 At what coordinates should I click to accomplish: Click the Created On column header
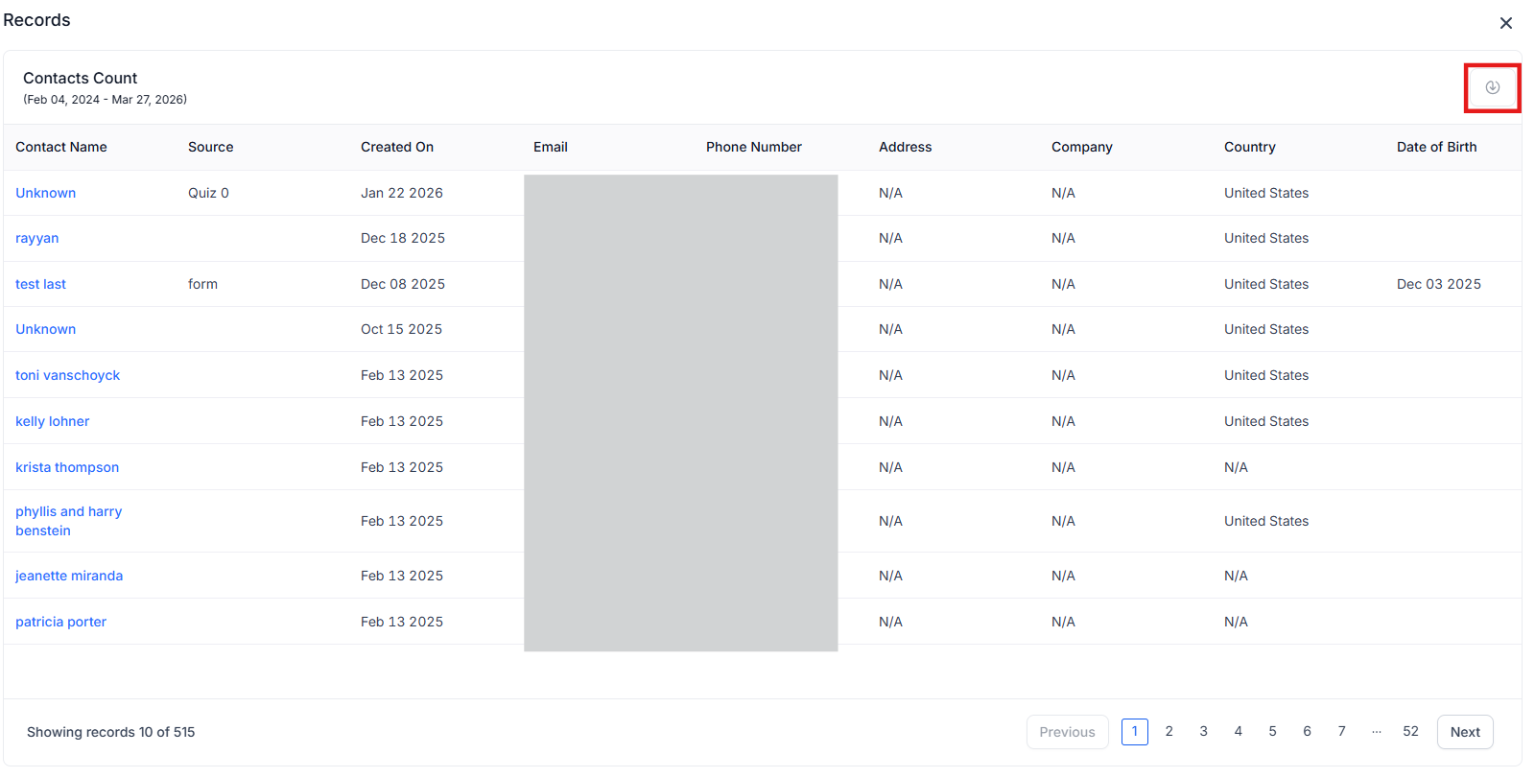click(397, 147)
